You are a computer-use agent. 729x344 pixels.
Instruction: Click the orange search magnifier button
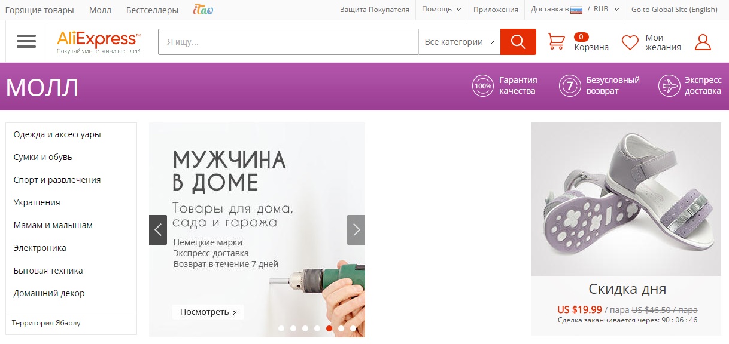coord(518,42)
